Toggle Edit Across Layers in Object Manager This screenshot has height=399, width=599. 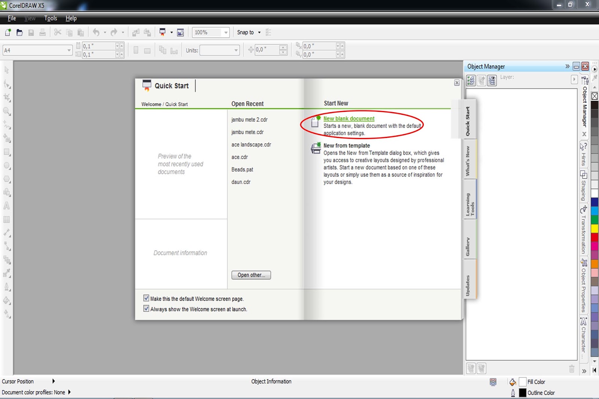[481, 80]
